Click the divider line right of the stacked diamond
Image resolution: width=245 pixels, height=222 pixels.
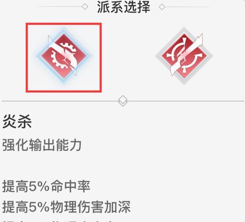pyautogui.click(x=186, y=101)
